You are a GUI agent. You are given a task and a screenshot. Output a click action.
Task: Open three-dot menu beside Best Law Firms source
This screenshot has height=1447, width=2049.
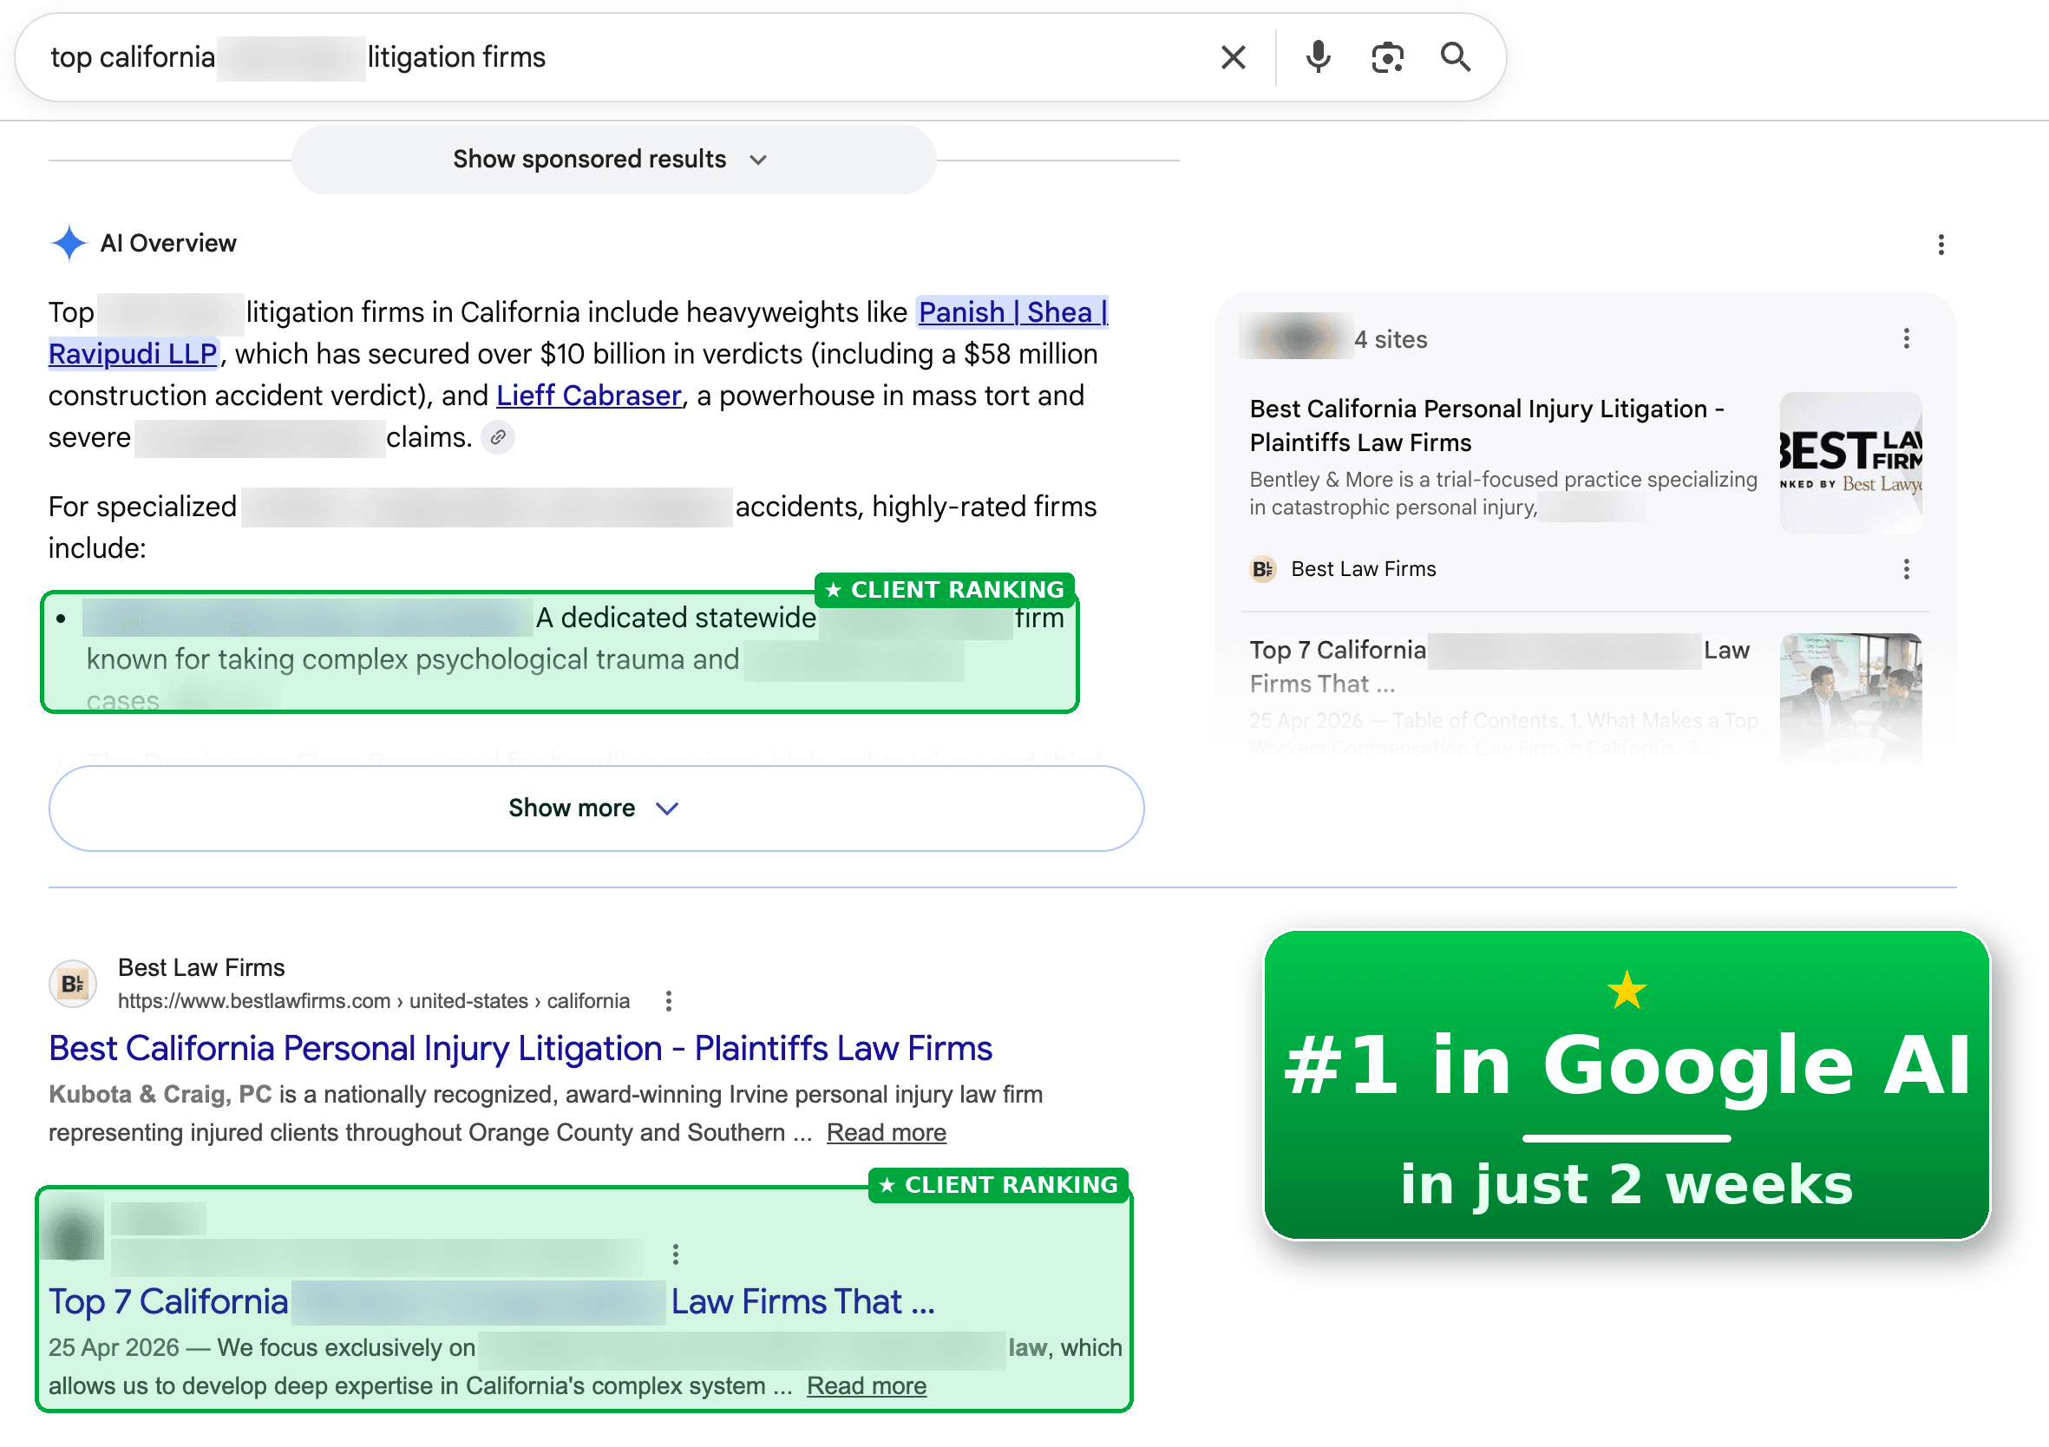pos(1905,569)
